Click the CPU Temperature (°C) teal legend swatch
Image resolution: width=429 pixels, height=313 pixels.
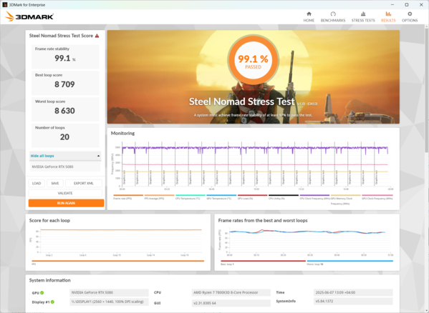191,195
